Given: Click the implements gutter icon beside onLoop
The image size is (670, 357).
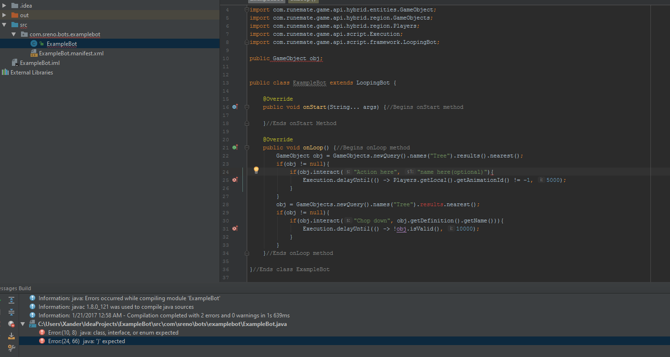Looking at the screenshot, I should (235, 147).
